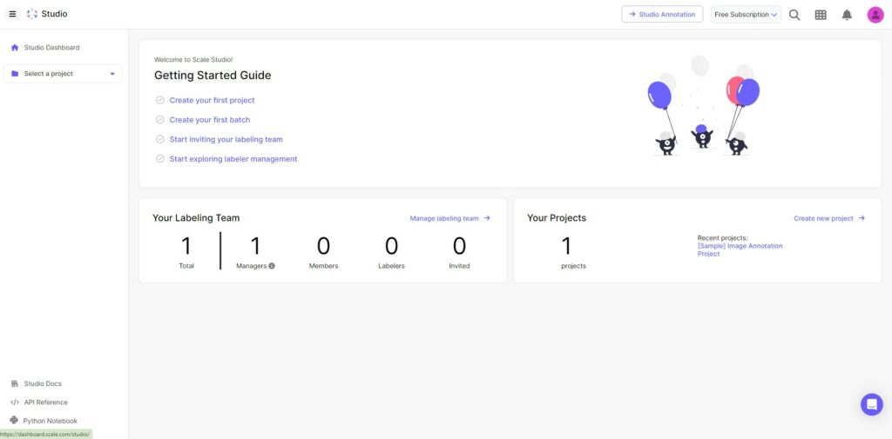Viewport: 892px width, 439px height.
Task: Click the Managers count label
Action: pos(252,266)
